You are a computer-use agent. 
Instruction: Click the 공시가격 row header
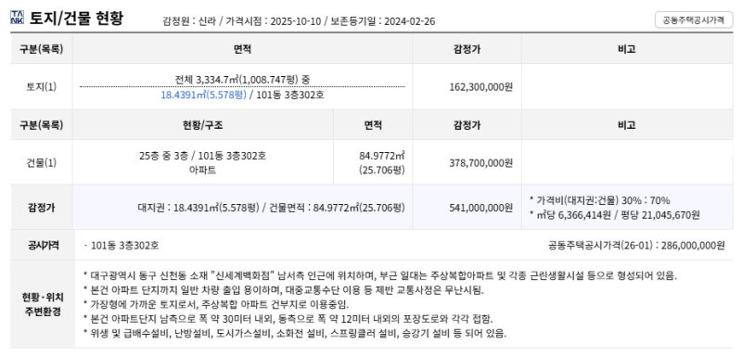43,246
